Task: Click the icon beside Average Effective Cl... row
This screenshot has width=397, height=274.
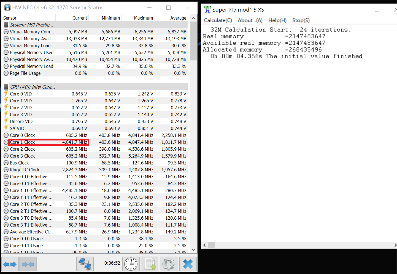Action: (6, 232)
